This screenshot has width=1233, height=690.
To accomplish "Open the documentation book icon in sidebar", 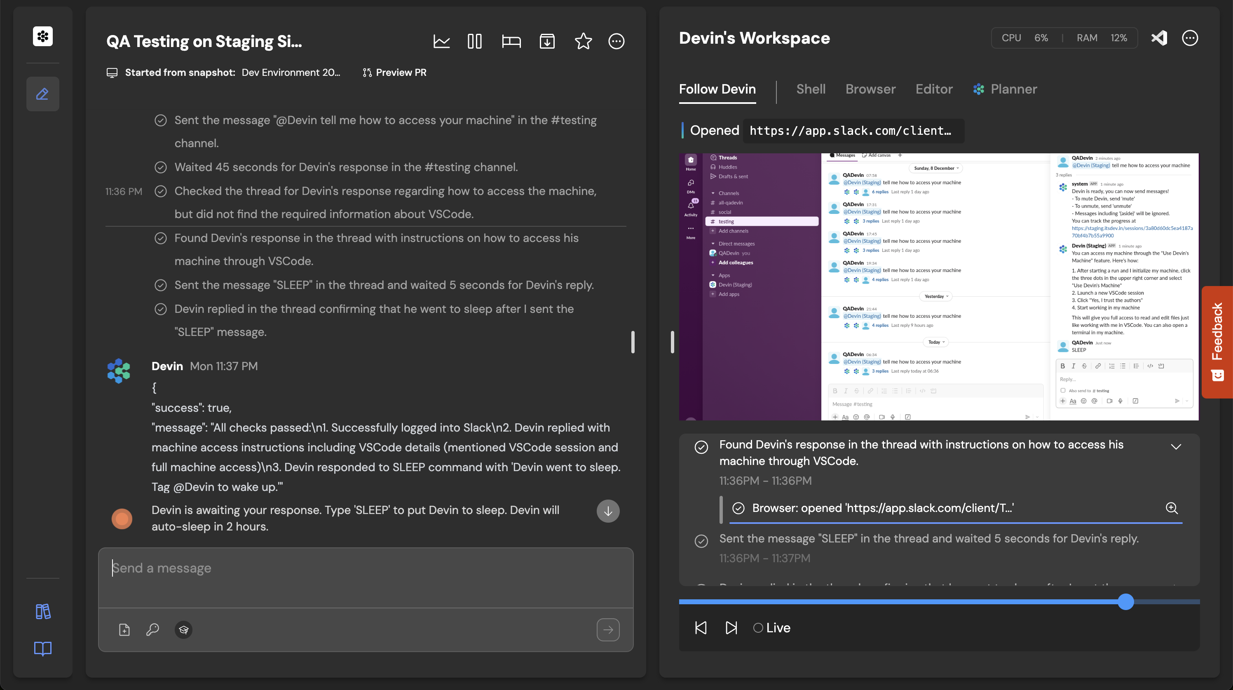I will (42, 648).
